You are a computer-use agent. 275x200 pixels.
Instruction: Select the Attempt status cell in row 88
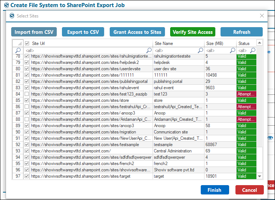246,119
